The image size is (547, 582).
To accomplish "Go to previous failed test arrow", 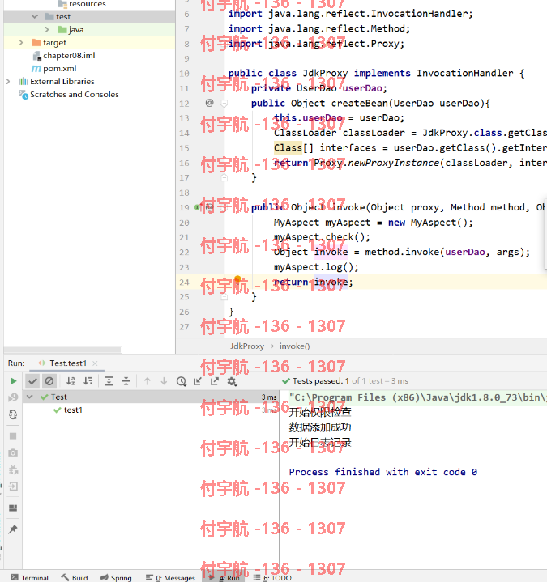I will pos(147,380).
